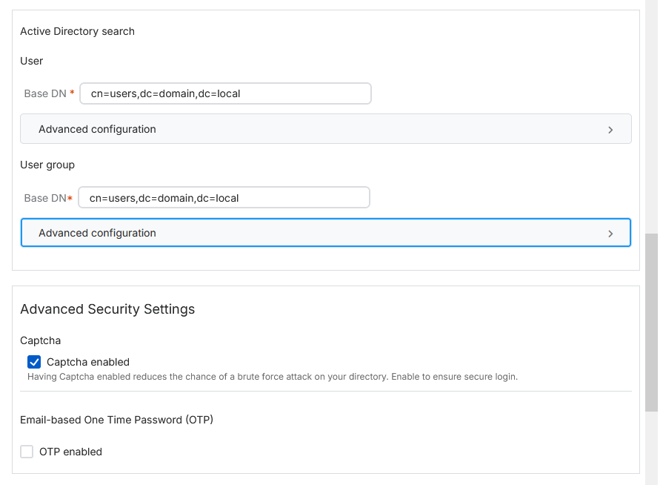This screenshot has width=663, height=485.
Task: Click the Captcha brute force description text
Action: pyautogui.click(x=272, y=377)
